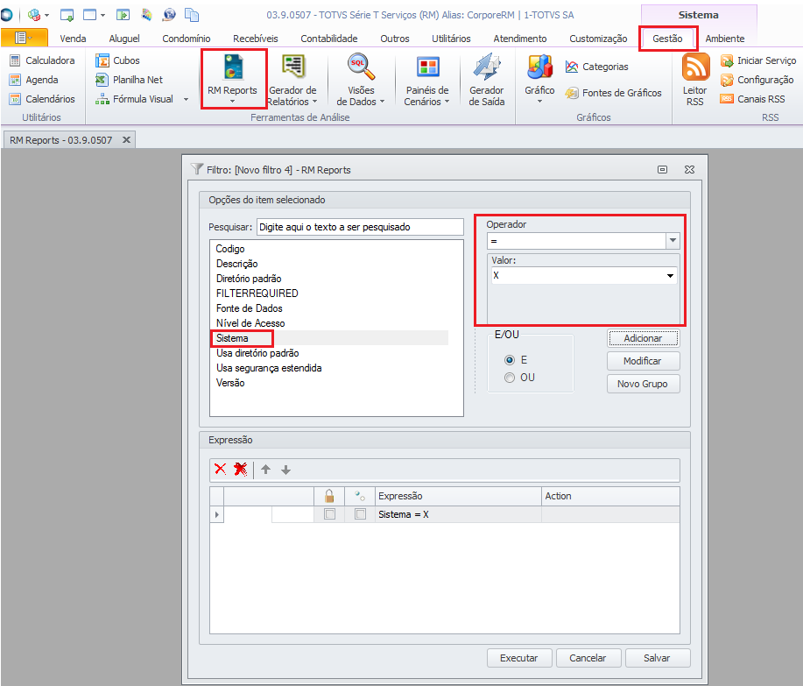Click the Salvar button
The width and height of the screenshot is (803, 686).
[657, 658]
